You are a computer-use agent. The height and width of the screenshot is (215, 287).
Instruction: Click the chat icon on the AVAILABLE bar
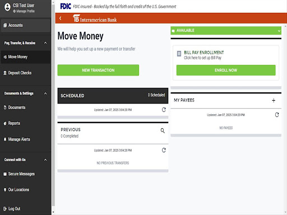point(173,31)
